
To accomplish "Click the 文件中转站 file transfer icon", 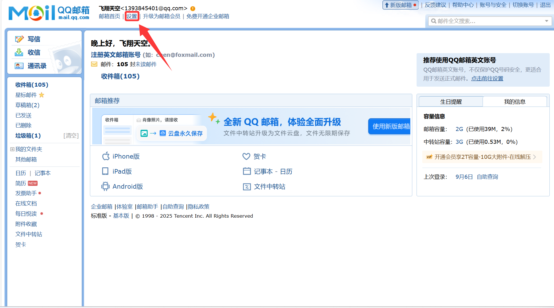I will click(247, 187).
